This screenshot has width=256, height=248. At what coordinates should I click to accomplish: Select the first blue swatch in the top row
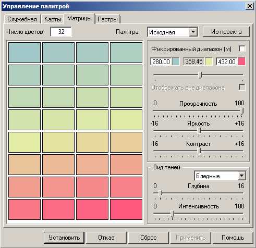pyautogui.click(x=25, y=53)
